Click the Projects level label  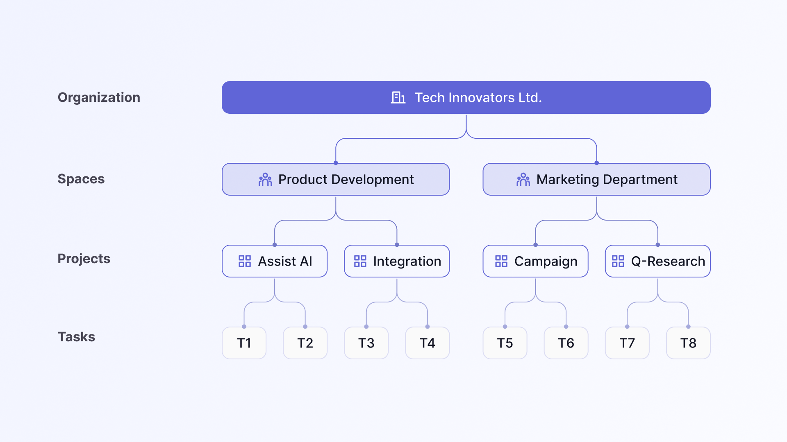(84, 259)
